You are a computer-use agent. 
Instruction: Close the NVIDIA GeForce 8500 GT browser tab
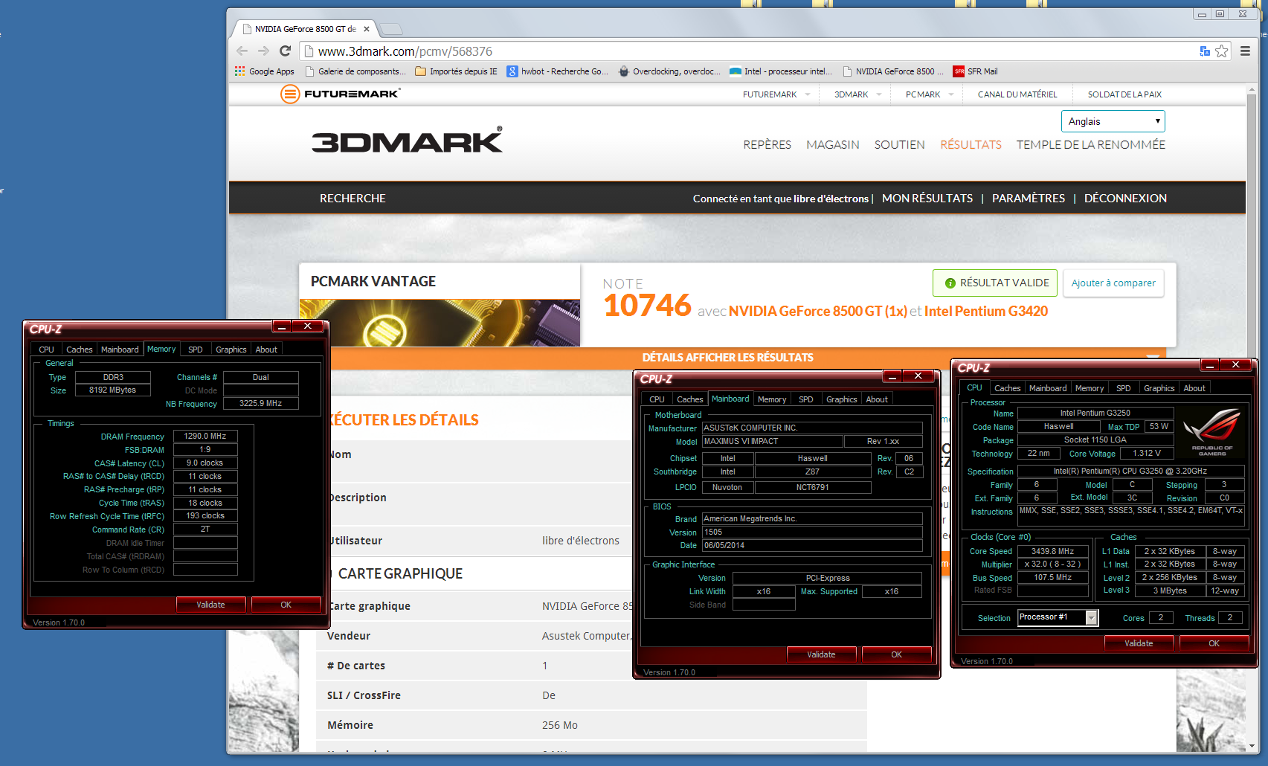click(x=367, y=29)
